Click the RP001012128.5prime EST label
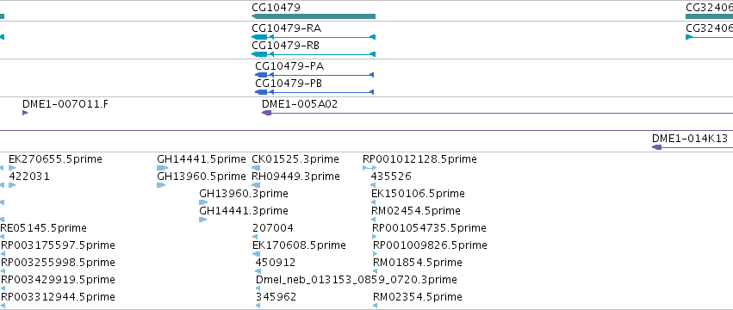Viewport: 733px width, 310px height. (419, 159)
